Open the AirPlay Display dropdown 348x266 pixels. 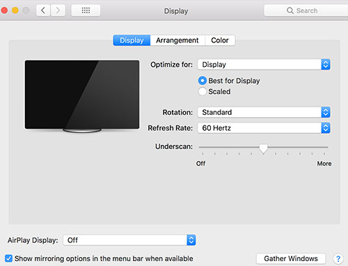pos(129,240)
